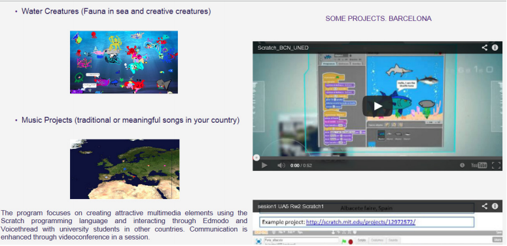
Task: Click the 0:00 / 0:52 time display
Action: tap(301, 165)
